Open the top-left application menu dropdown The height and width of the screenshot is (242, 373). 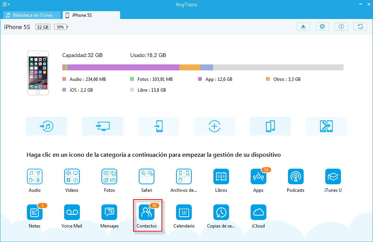(6, 4)
